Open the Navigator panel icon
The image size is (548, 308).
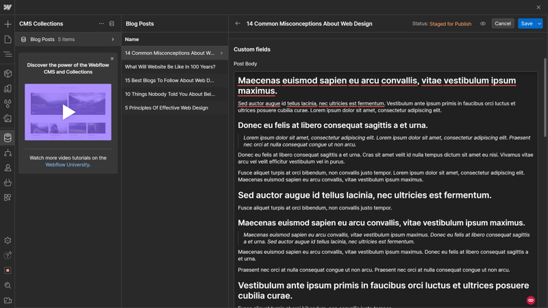point(8,54)
